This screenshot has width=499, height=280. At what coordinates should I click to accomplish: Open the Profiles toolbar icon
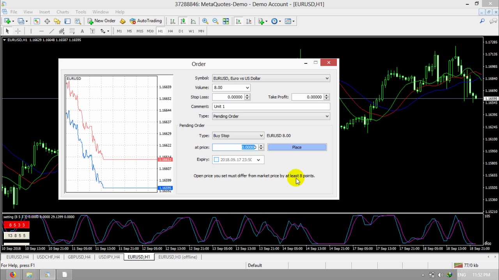[x=21, y=21]
